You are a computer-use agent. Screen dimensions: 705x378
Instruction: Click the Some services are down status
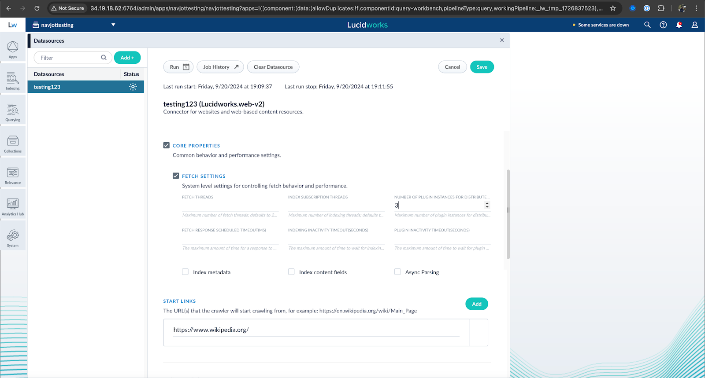[601, 25]
